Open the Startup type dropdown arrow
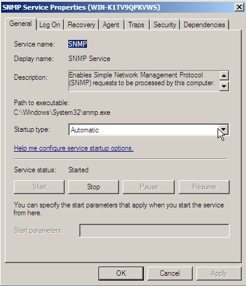 (x=224, y=129)
